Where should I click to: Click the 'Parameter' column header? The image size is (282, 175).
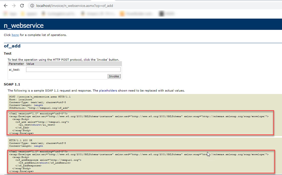[x=16, y=64]
